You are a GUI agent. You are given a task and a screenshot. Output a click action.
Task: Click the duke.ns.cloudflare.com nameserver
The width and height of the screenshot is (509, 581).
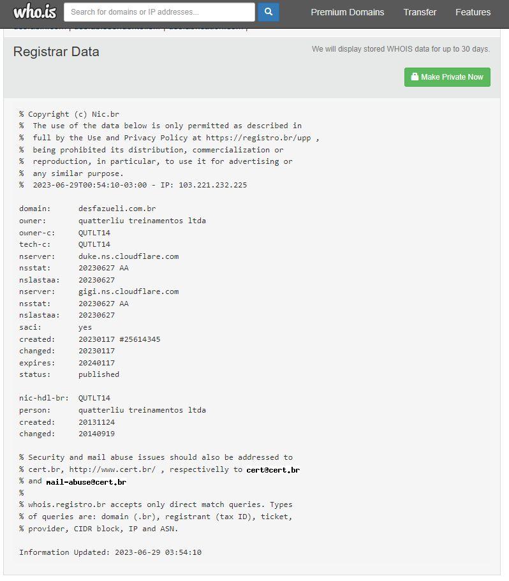[129, 256]
